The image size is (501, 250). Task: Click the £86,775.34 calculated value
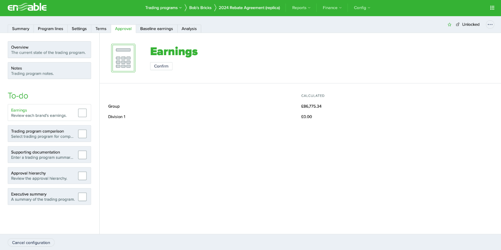point(311,106)
